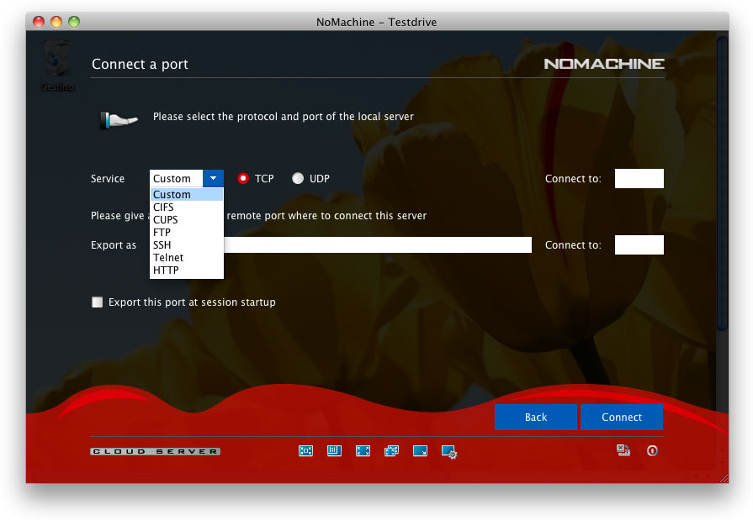Choose CUPS from the Service list
753x520 pixels.
coord(165,220)
